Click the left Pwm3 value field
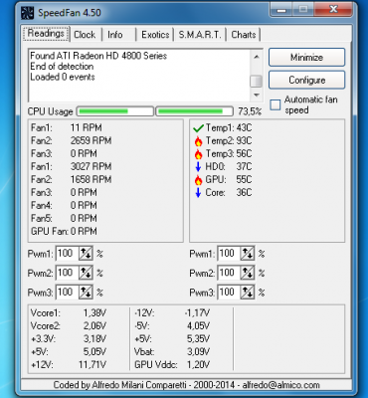 point(68,293)
